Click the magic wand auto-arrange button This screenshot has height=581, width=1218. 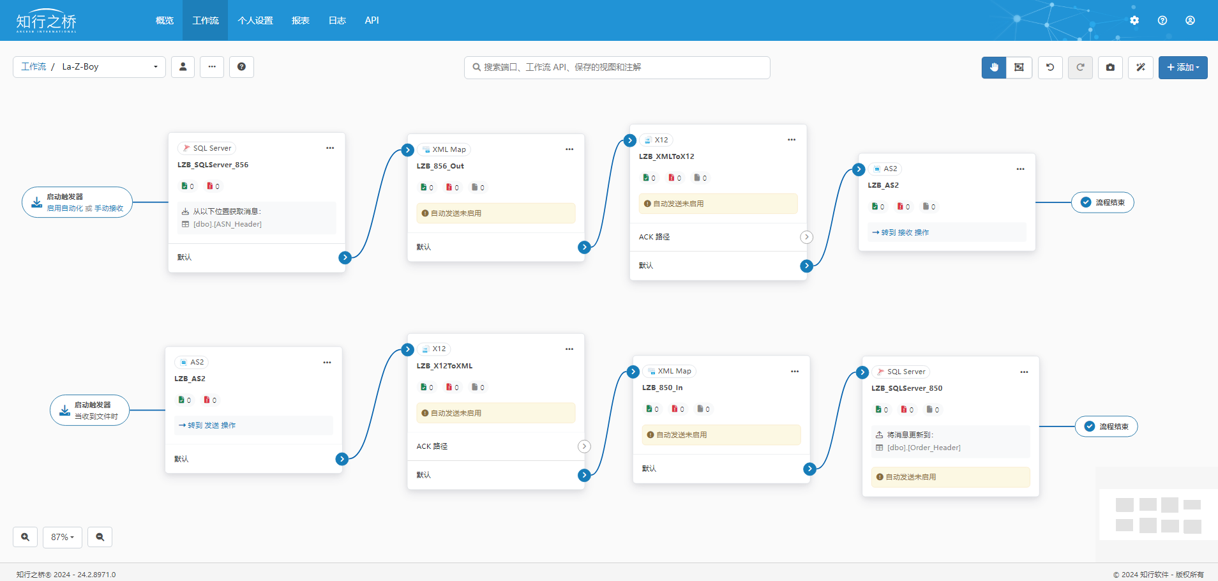[1141, 67]
